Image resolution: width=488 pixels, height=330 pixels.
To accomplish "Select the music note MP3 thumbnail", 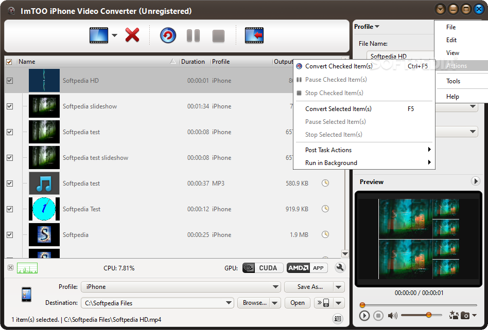I will click(44, 184).
